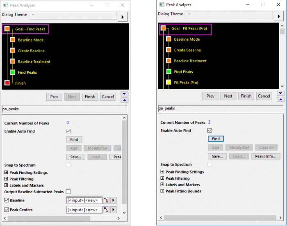The image size is (287, 226).
Task: Expand Peak Finding Settings in left dialog
Action: [6, 173]
